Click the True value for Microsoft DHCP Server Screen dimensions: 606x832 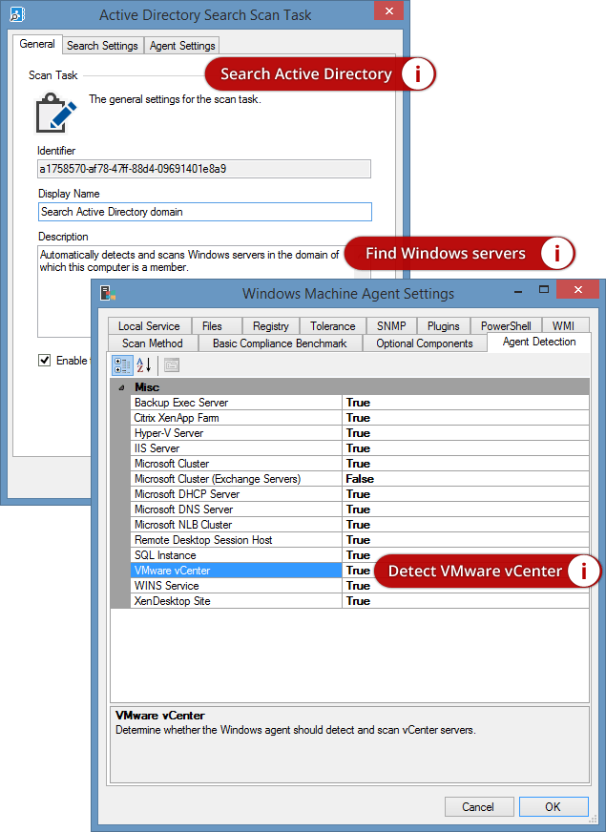(x=466, y=494)
